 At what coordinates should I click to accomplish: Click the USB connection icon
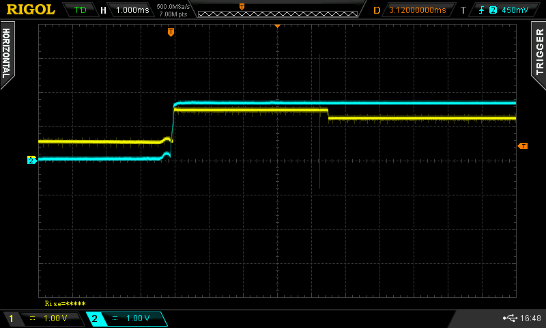[x=510, y=318]
